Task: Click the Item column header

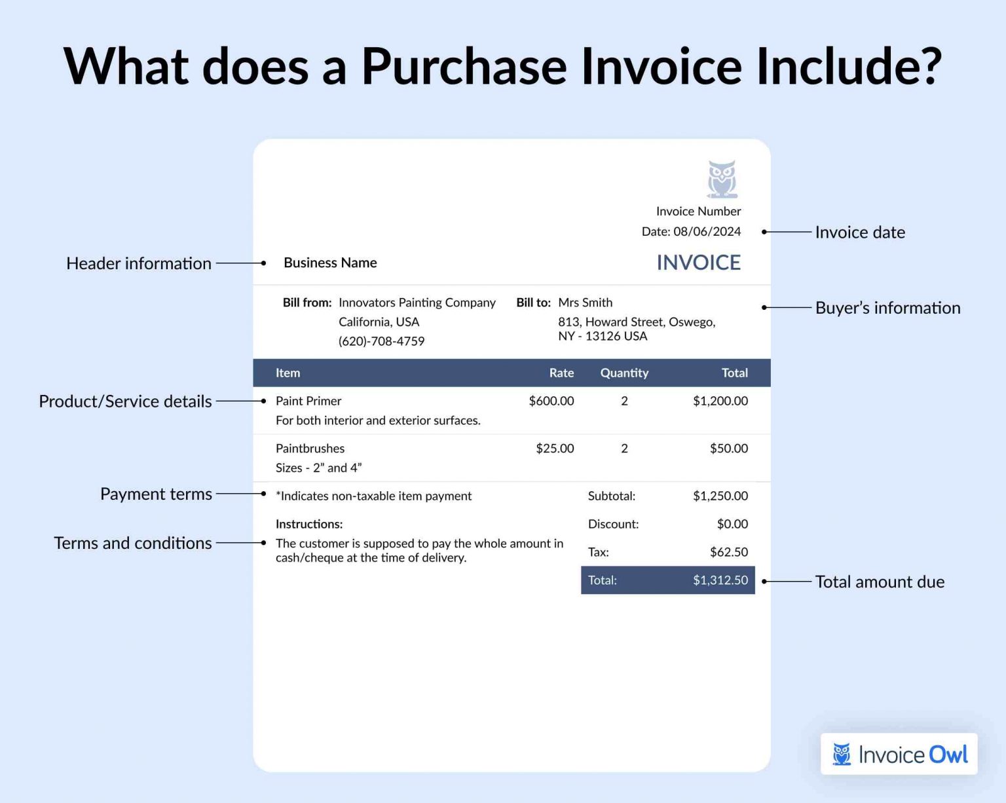Action: tap(288, 373)
